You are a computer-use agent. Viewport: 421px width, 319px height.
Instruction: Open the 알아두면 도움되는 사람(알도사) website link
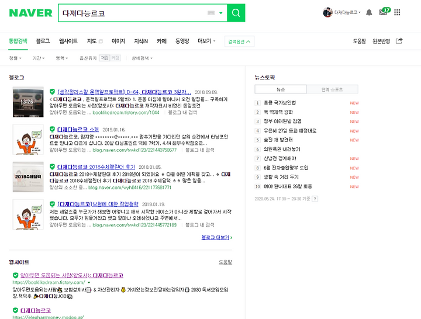(x=72, y=276)
